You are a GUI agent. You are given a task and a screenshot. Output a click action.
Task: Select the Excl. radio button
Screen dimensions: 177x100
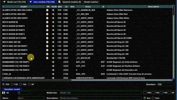[x=153, y=98]
